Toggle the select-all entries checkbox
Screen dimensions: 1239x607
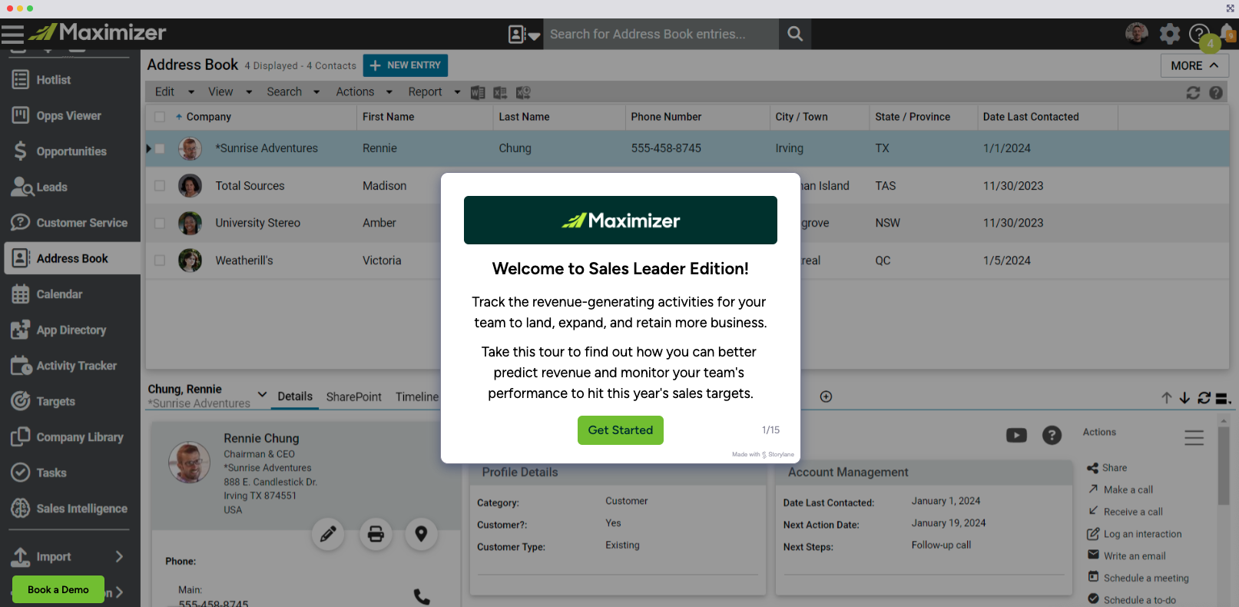pyautogui.click(x=160, y=117)
